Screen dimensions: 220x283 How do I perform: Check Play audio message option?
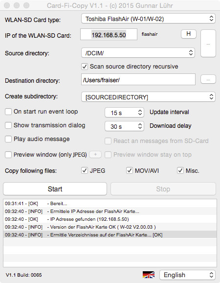[x=8, y=139]
